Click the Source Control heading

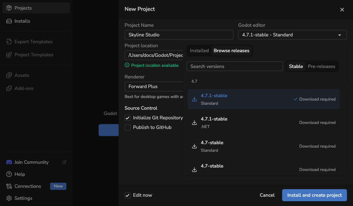[x=141, y=108]
